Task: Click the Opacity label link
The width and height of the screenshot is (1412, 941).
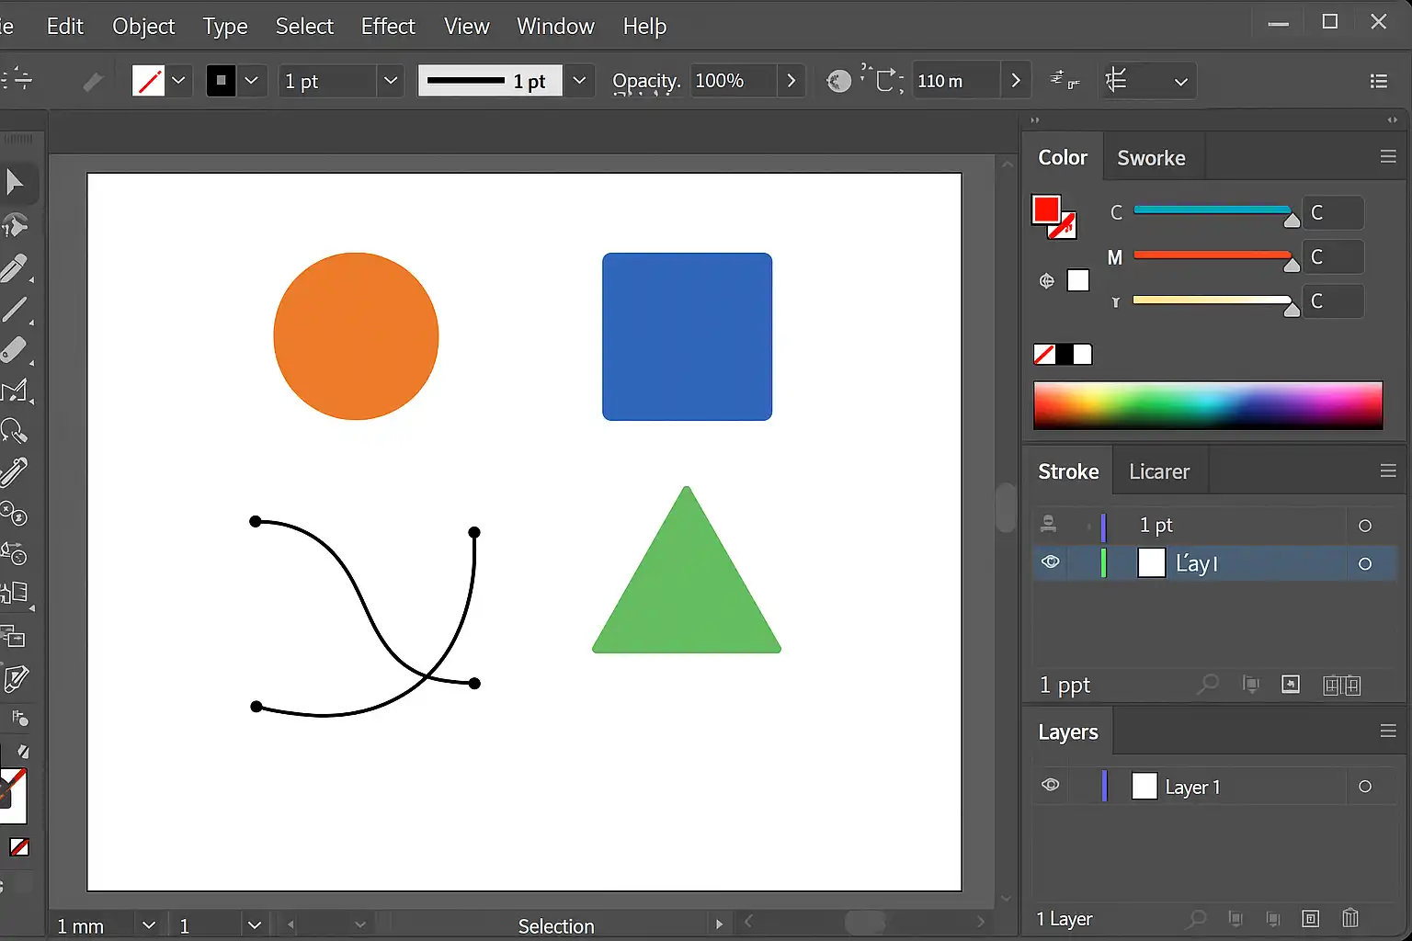Action: click(x=646, y=82)
